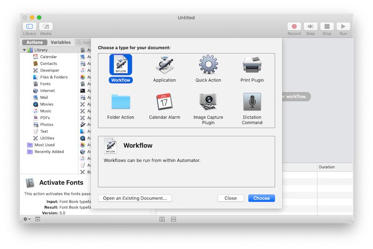The height and width of the screenshot is (249, 373).
Task: Choose the Calendar Alarm icon
Action: pos(165,101)
